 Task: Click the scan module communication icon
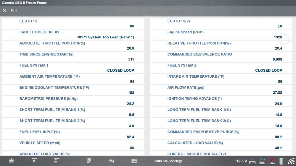pos(262,161)
